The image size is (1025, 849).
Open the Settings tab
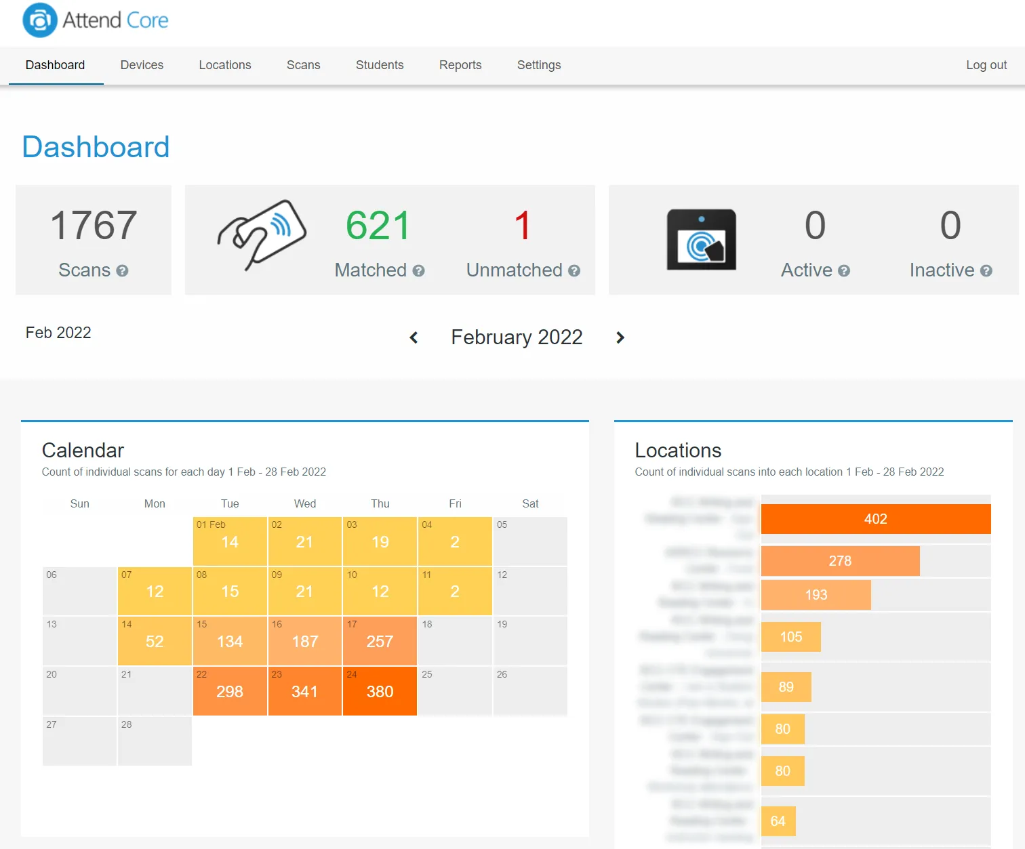[x=539, y=65]
